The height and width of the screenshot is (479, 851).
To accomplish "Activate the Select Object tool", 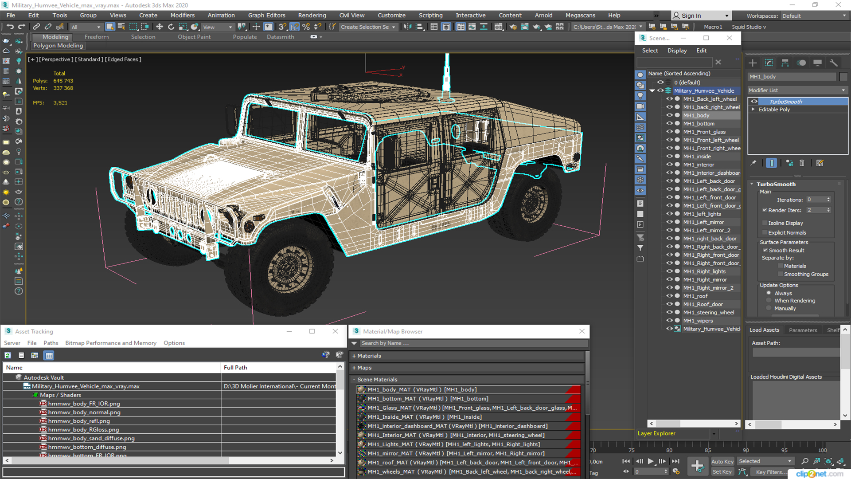I will [x=110, y=27].
